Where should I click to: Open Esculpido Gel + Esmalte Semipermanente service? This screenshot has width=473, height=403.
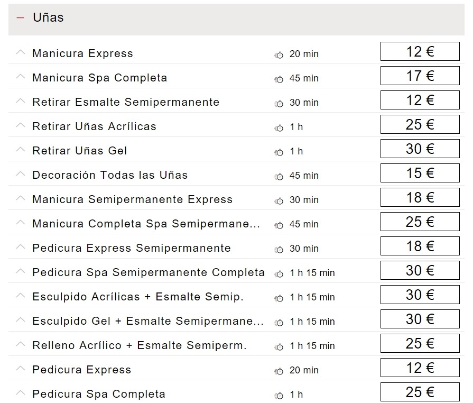coord(147,322)
